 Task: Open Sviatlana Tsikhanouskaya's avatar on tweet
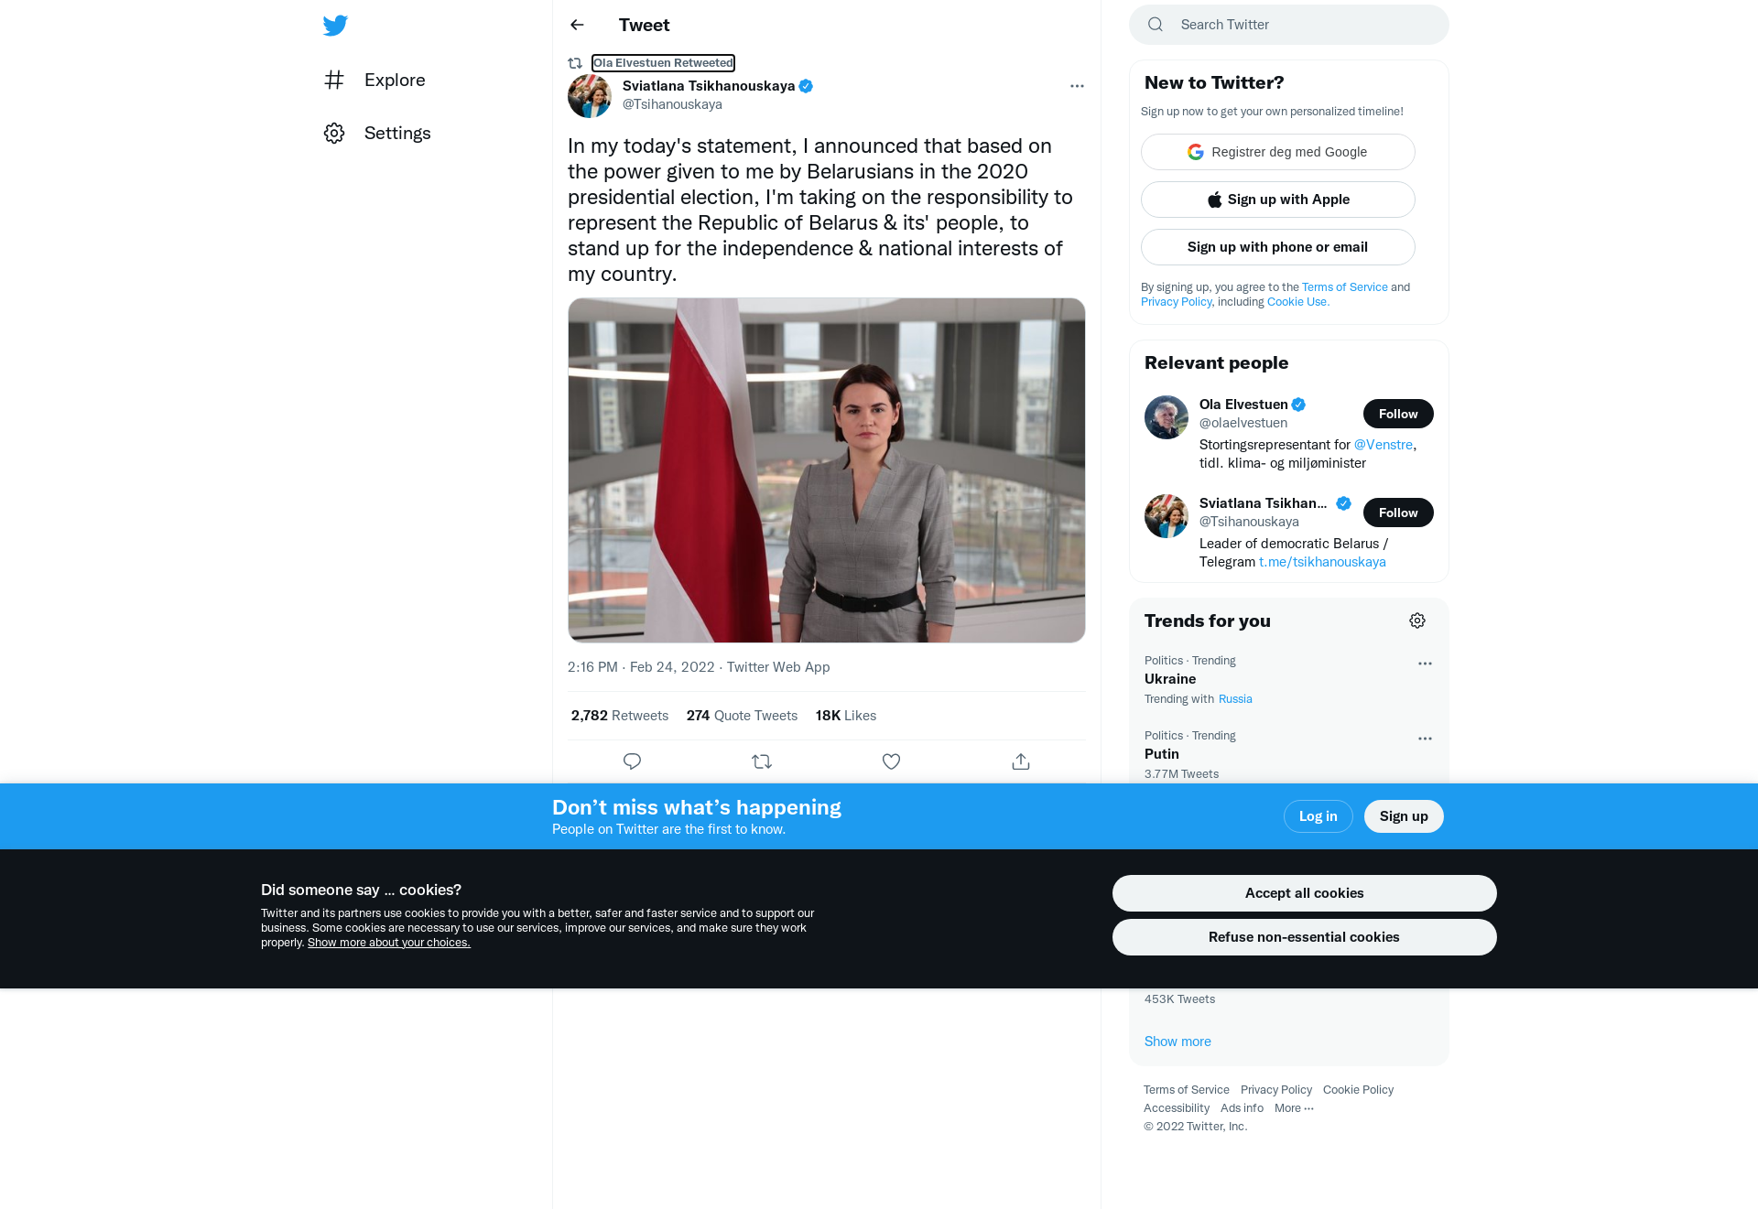(x=590, y=95)
